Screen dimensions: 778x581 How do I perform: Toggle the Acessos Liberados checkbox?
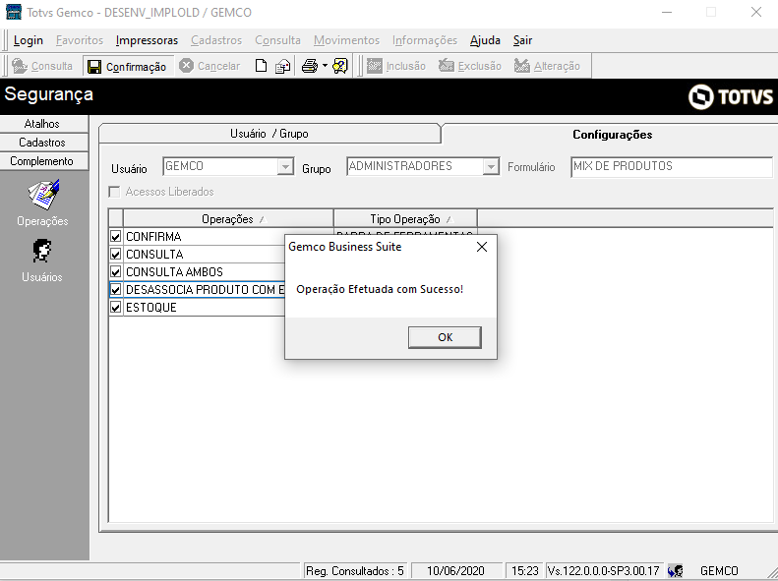point(115,192)
